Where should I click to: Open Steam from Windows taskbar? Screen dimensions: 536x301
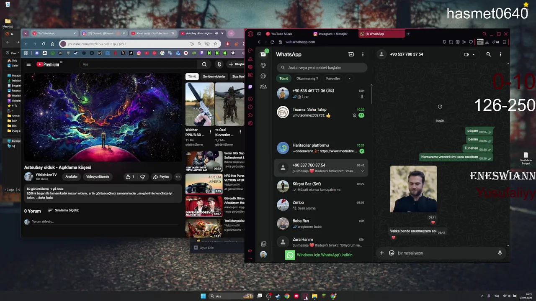click(277, 296)
